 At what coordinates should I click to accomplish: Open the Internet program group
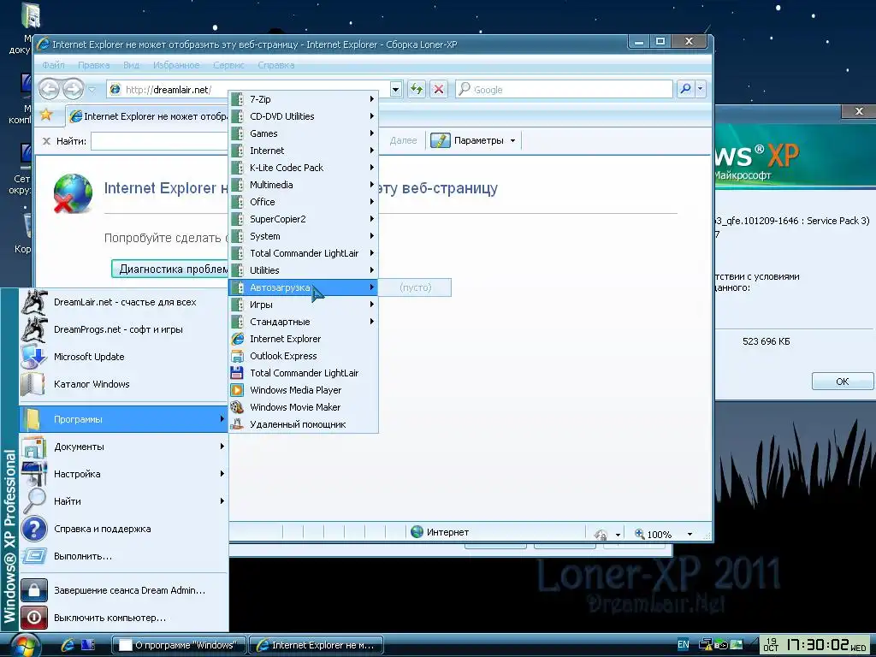304,151
